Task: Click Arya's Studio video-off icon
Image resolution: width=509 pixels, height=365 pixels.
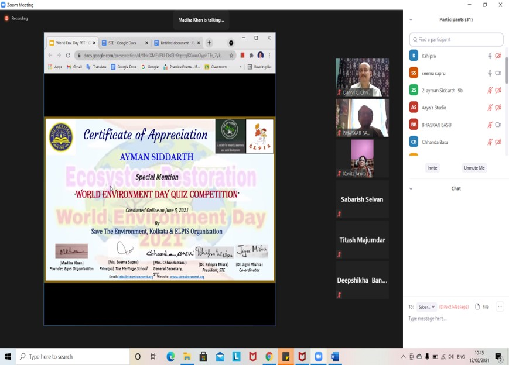Action: pos(498,108)
